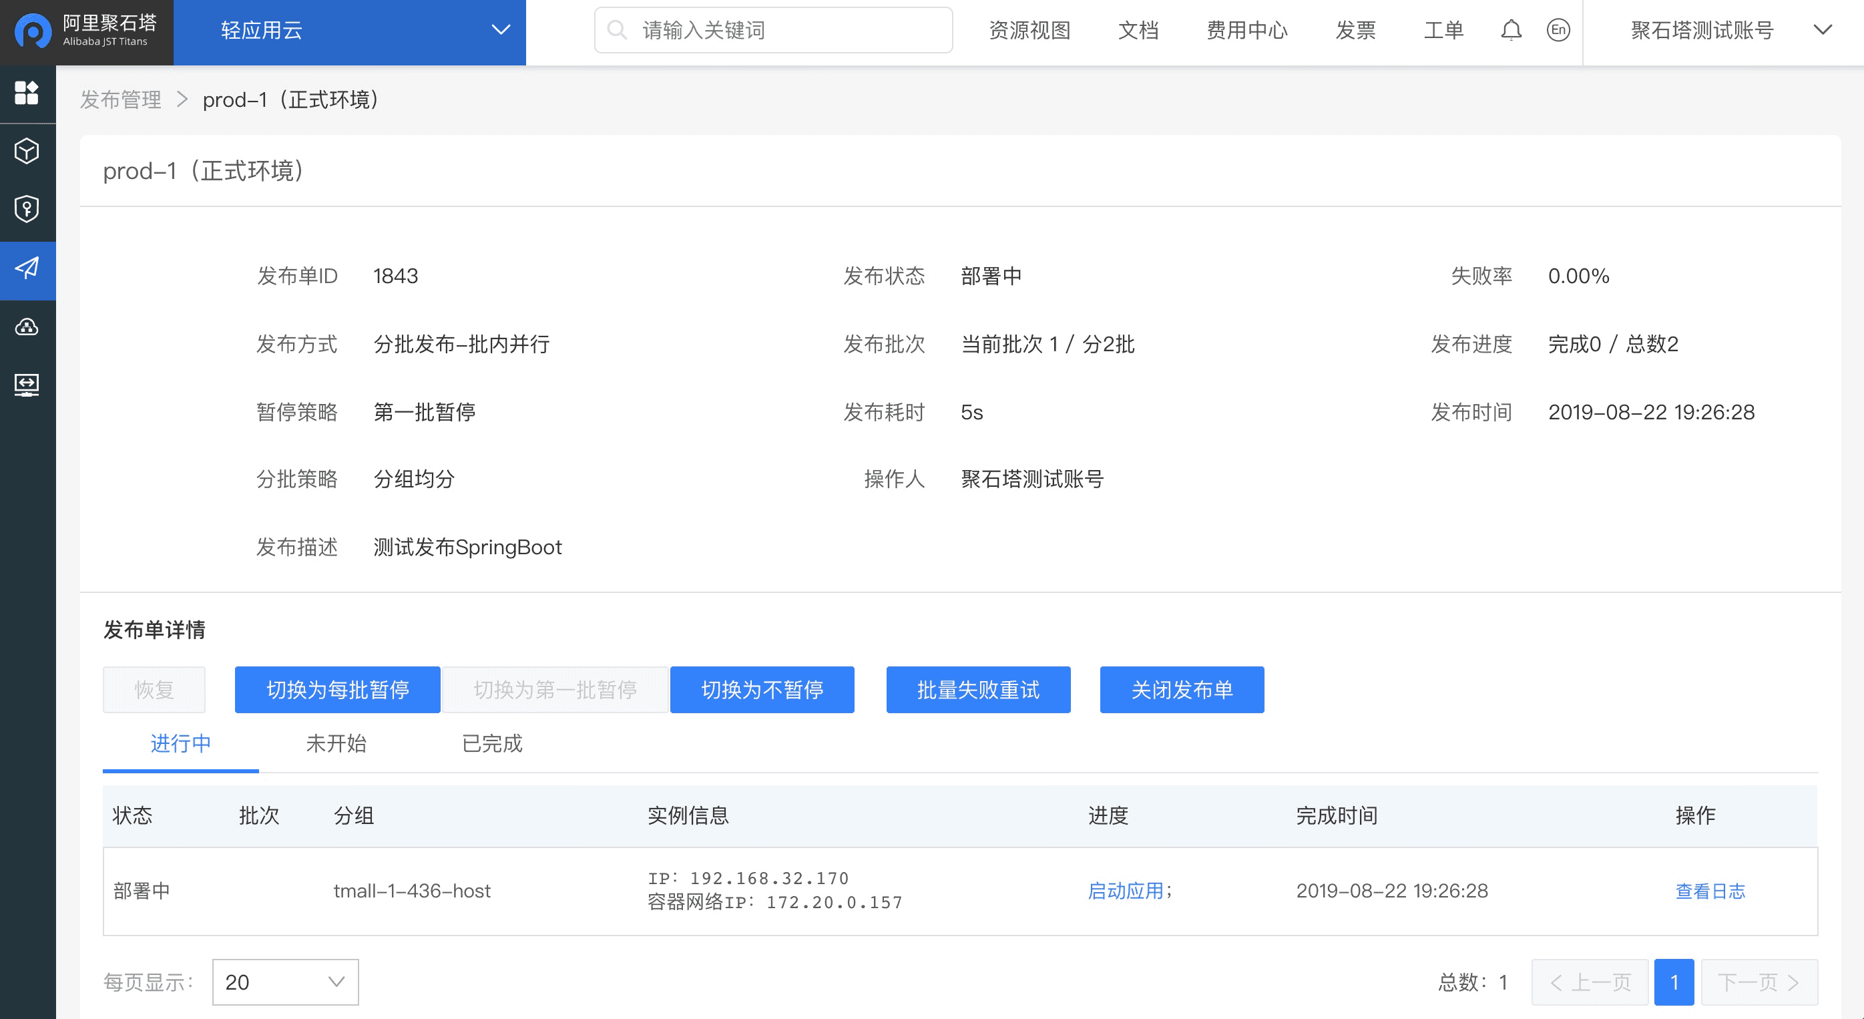Open the 每页显示 page size dropdown
Image resolution: width=1864 pixels, height=1019 pixels.
click(285, 982)
